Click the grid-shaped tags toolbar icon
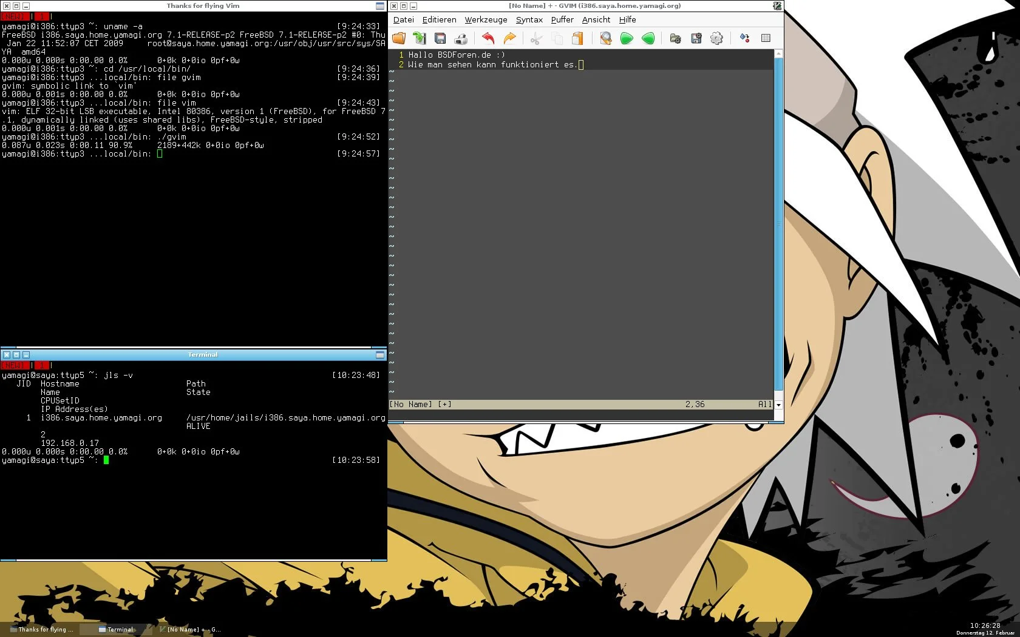 point(766,38)
